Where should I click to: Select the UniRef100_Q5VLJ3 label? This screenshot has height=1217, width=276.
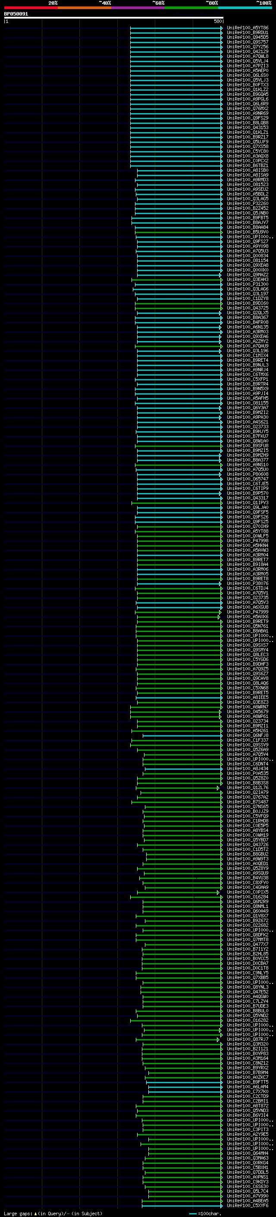pyautogui.click(x=248, y=80)
